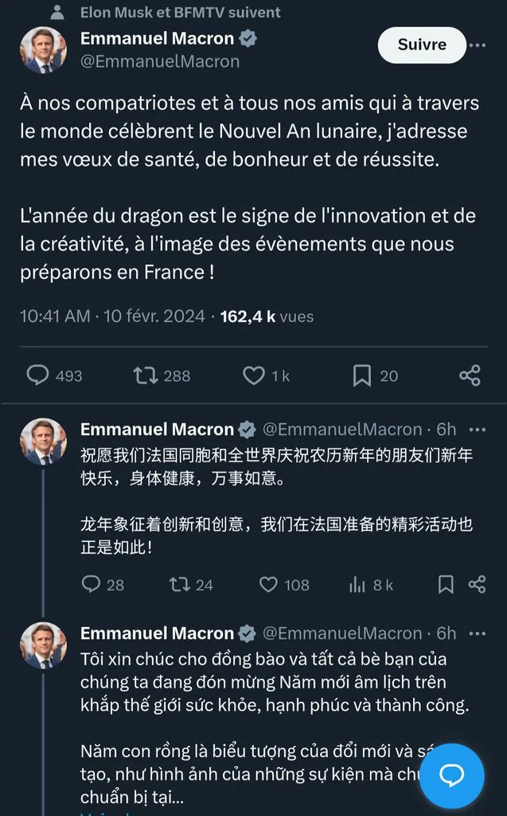Open more options on the Chinese tweet
507x816 pixels.
point(478,430)
